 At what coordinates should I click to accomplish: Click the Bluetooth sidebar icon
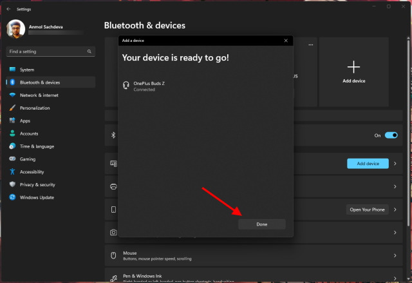point(12,83)
